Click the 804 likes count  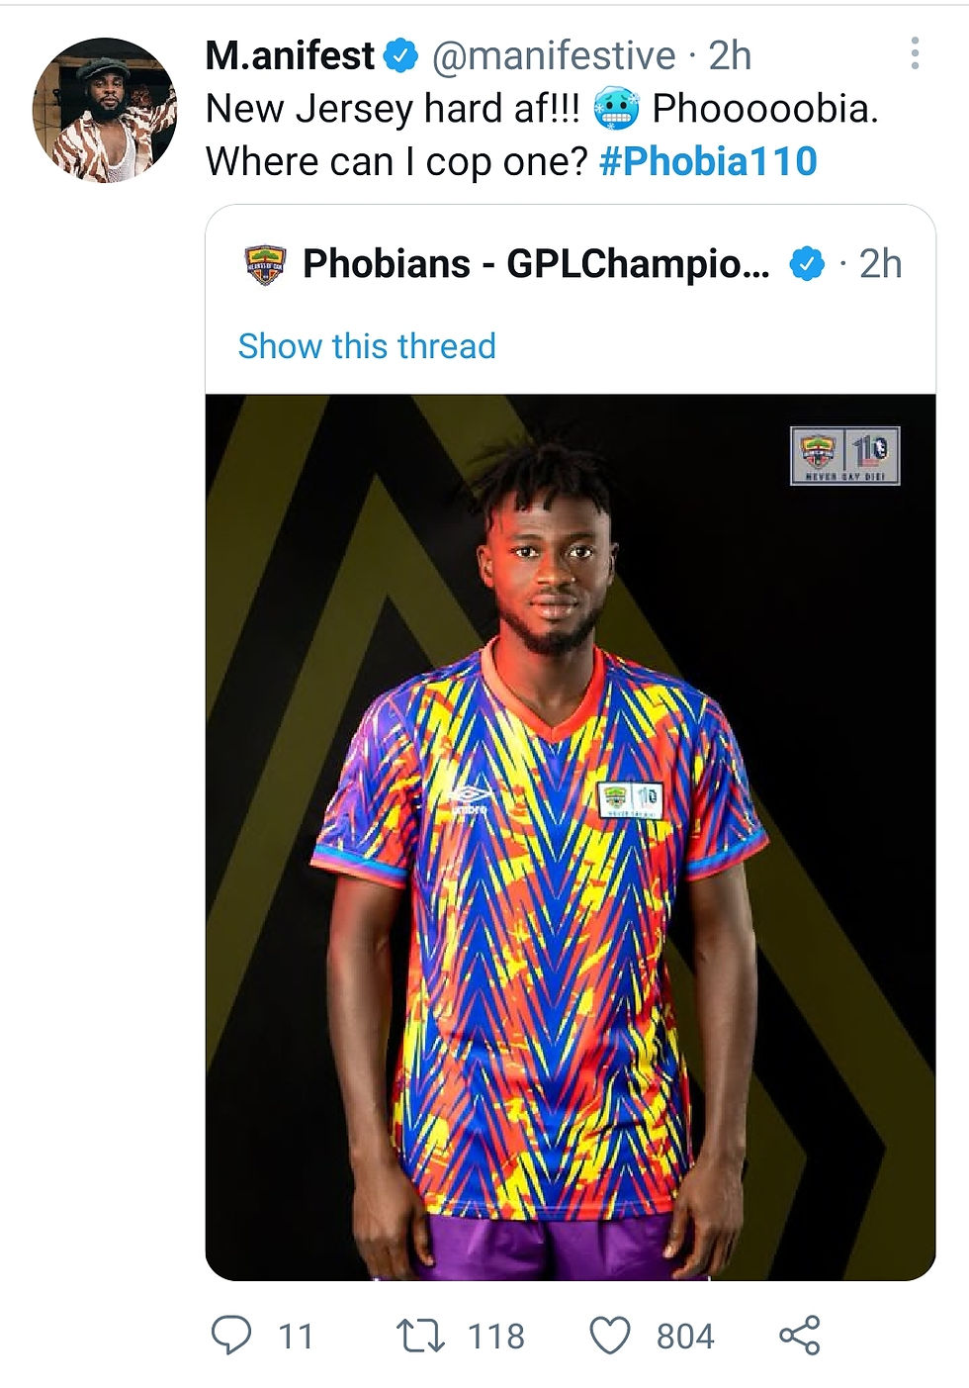[x=684, y=1337]
